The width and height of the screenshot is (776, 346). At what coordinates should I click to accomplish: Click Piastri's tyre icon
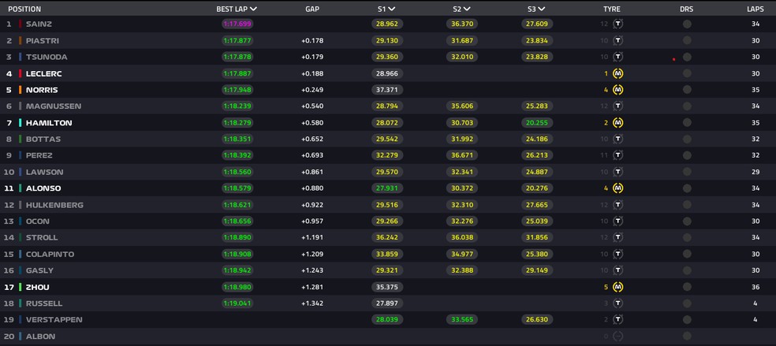point(617,40)
